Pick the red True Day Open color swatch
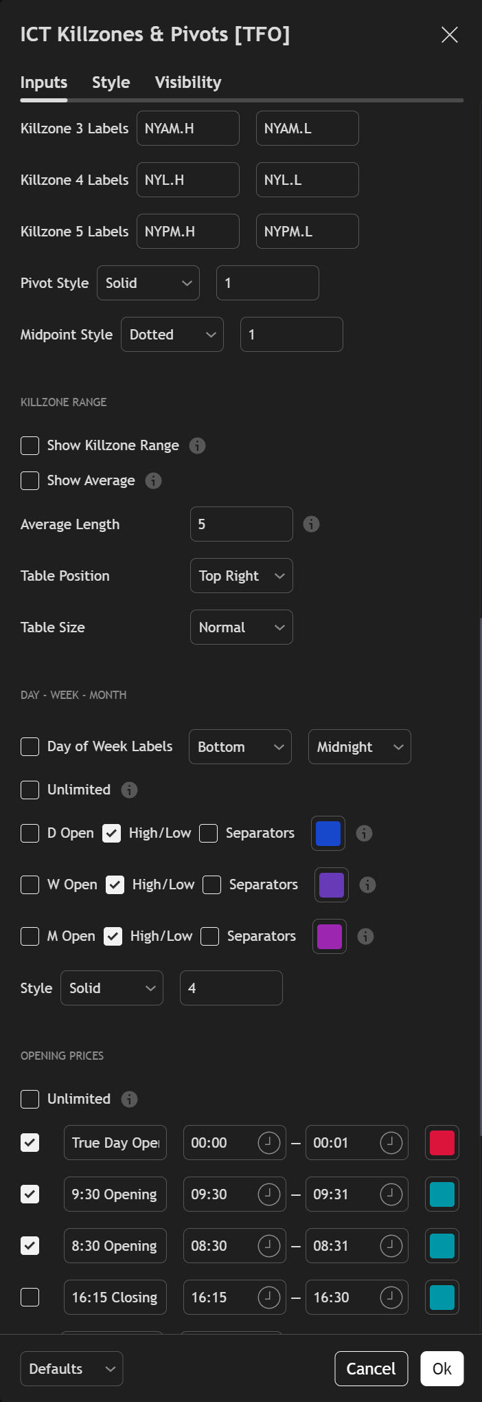The image size is (482, 1402). click(441, 1142)
